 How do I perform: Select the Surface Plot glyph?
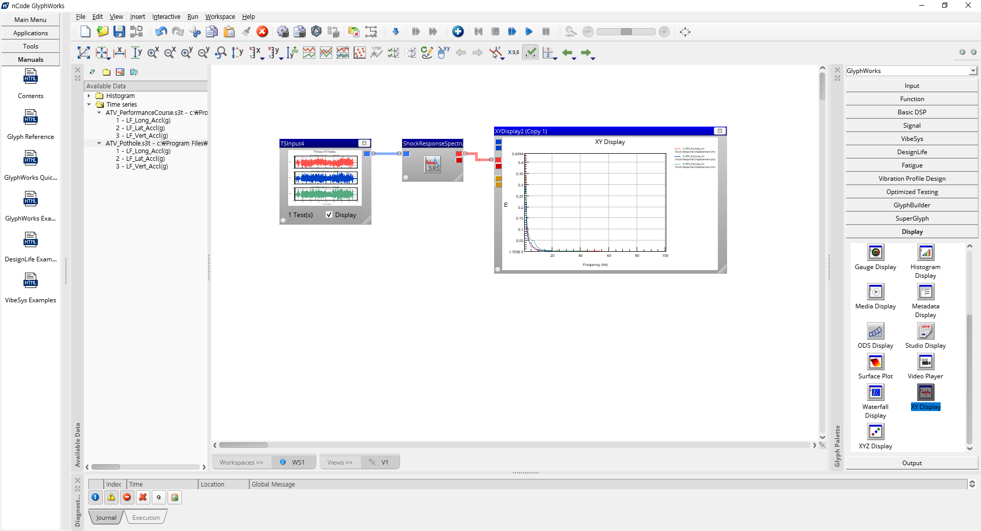875,367
